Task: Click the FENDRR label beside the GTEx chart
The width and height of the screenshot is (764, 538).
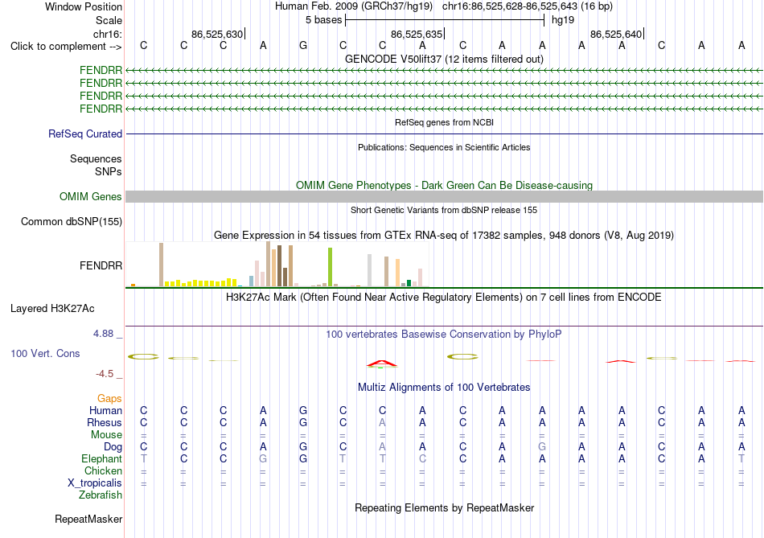Action: click(x=101, y=265)
